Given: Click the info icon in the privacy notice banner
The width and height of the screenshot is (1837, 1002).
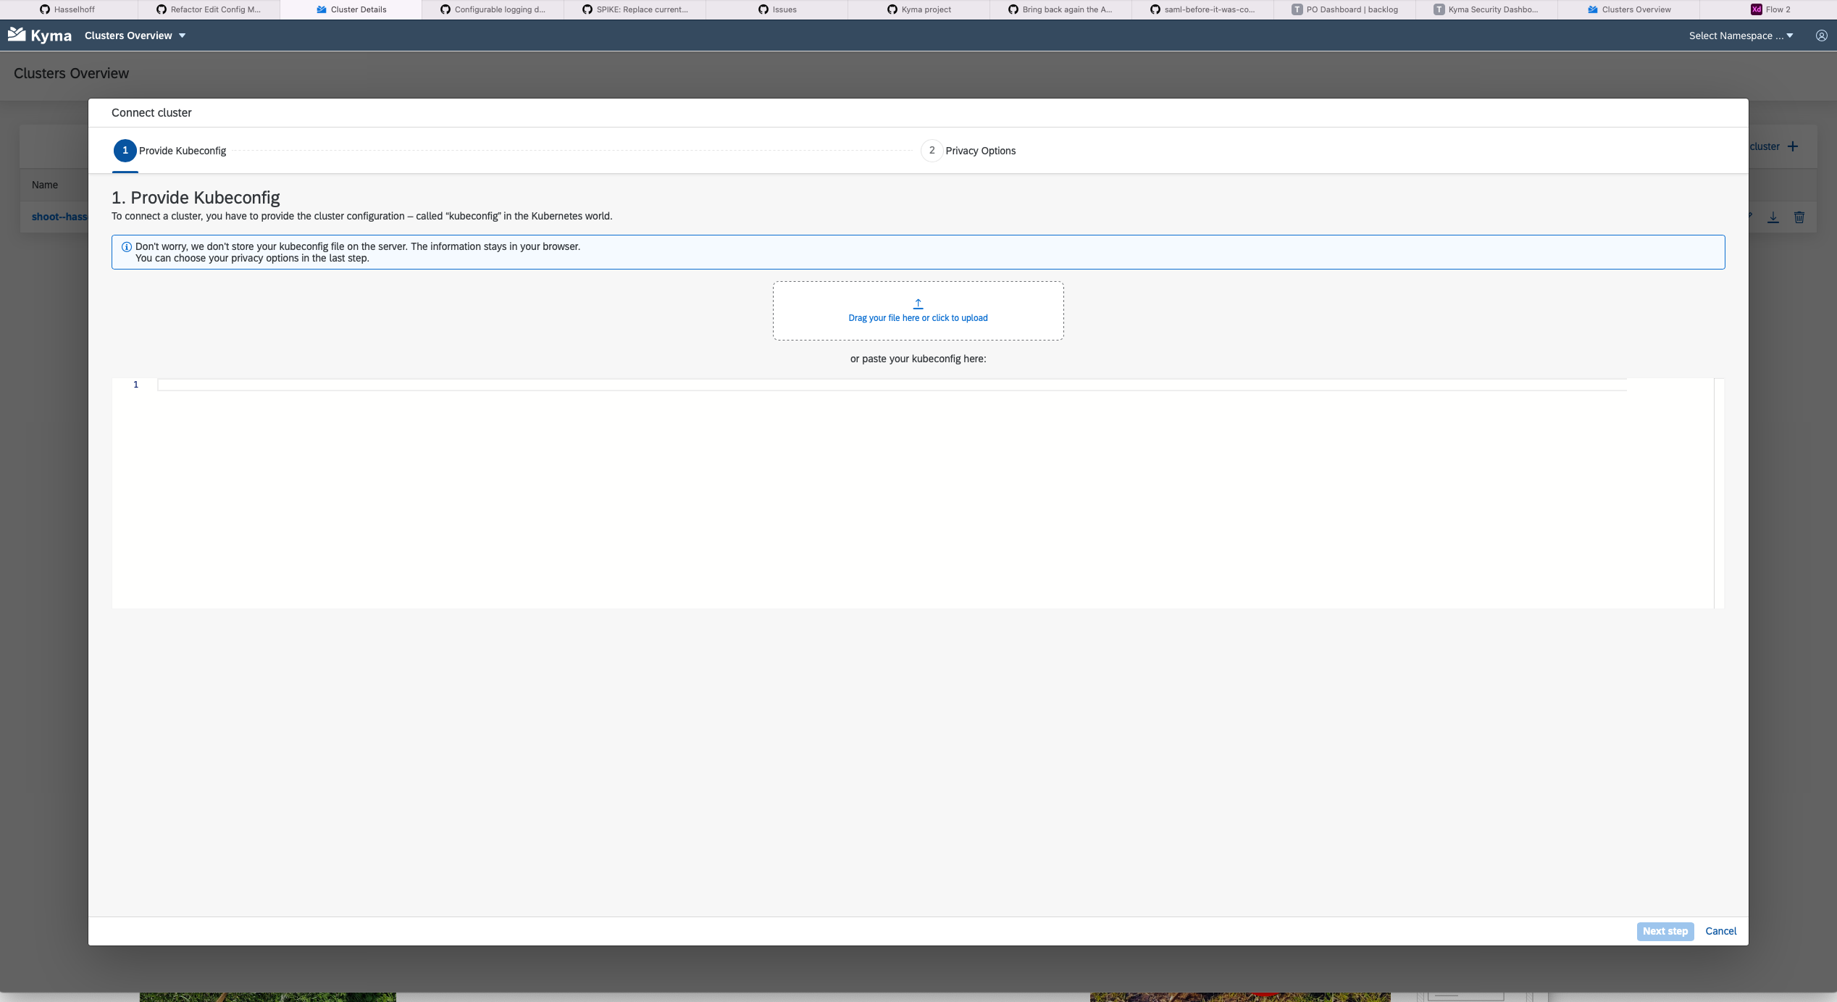Looking at the screenshot, I should pyautogui.click(x=127, y=246).
